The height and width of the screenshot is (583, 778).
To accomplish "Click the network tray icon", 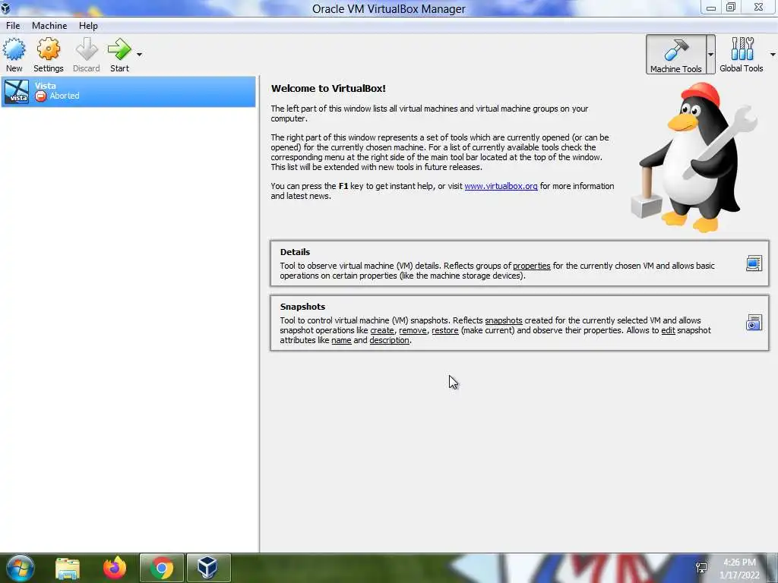I will pos(701,568).
